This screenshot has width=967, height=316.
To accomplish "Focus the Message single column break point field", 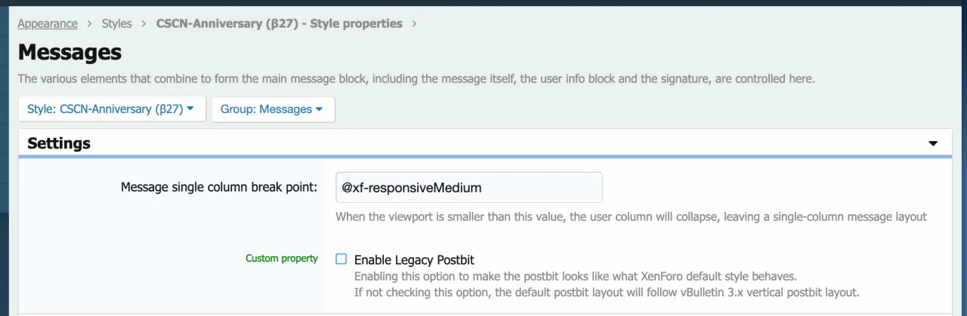I will click(x=468, y=187).
